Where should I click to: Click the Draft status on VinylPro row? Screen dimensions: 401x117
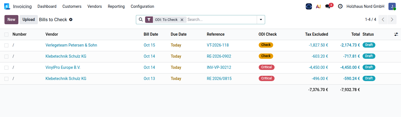coord(369,67)
